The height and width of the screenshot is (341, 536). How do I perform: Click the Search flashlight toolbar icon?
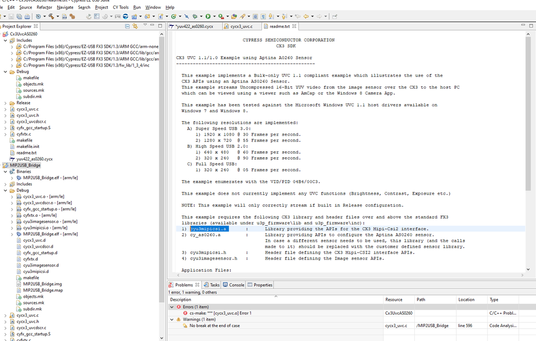243,17
